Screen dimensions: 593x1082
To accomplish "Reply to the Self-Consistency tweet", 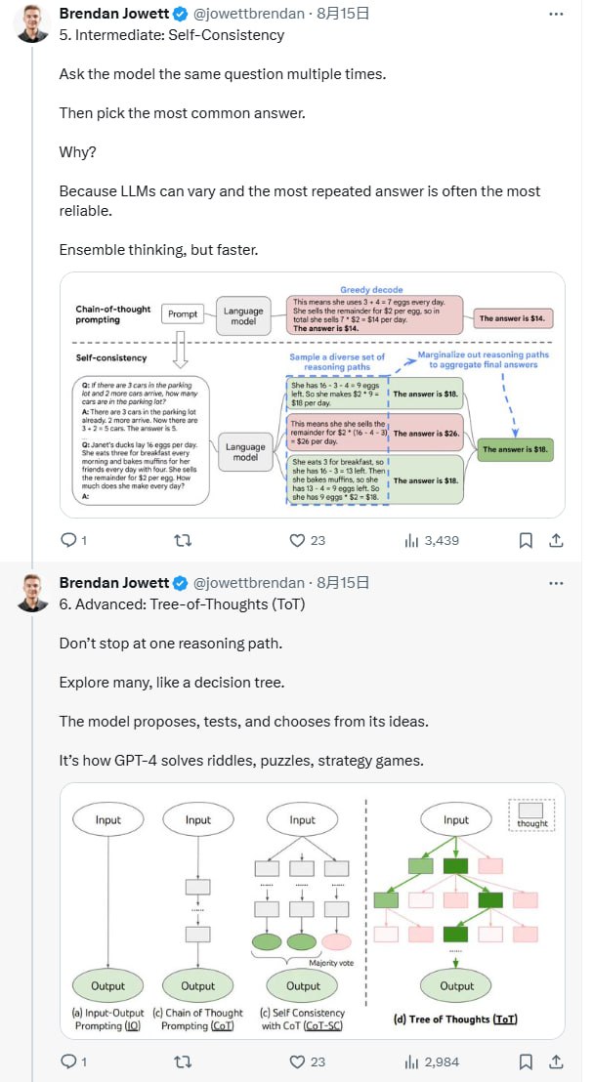I will click(68, 540).
